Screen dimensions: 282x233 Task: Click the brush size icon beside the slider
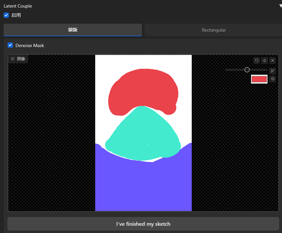(272, 71)
